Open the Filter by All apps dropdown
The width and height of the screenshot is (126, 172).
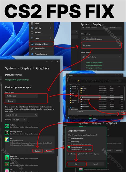pos(19,119)
